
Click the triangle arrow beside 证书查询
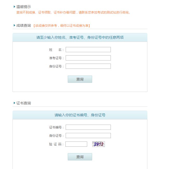tap(15, 103)
